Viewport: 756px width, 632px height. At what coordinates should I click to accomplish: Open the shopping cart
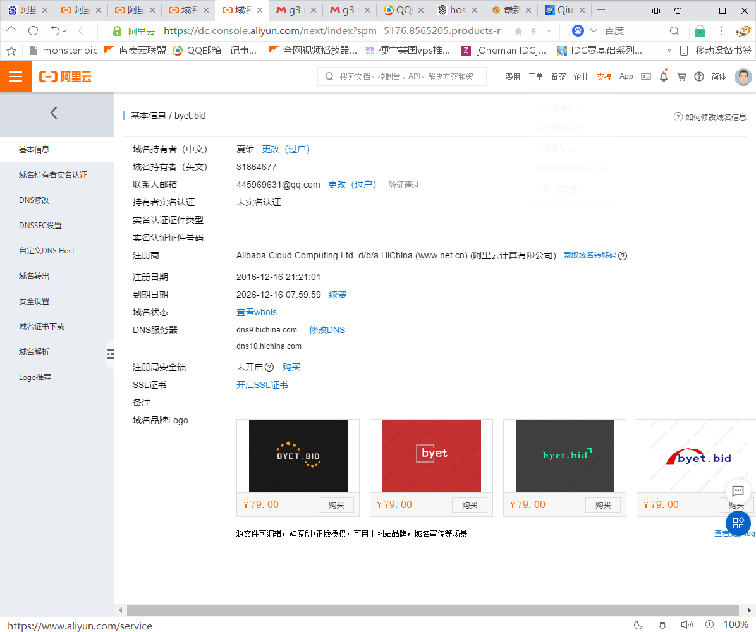click(x=681, y=76)
